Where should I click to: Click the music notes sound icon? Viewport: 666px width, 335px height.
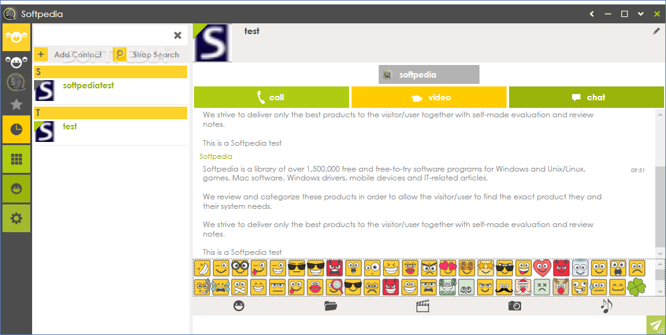pos(607,305)
